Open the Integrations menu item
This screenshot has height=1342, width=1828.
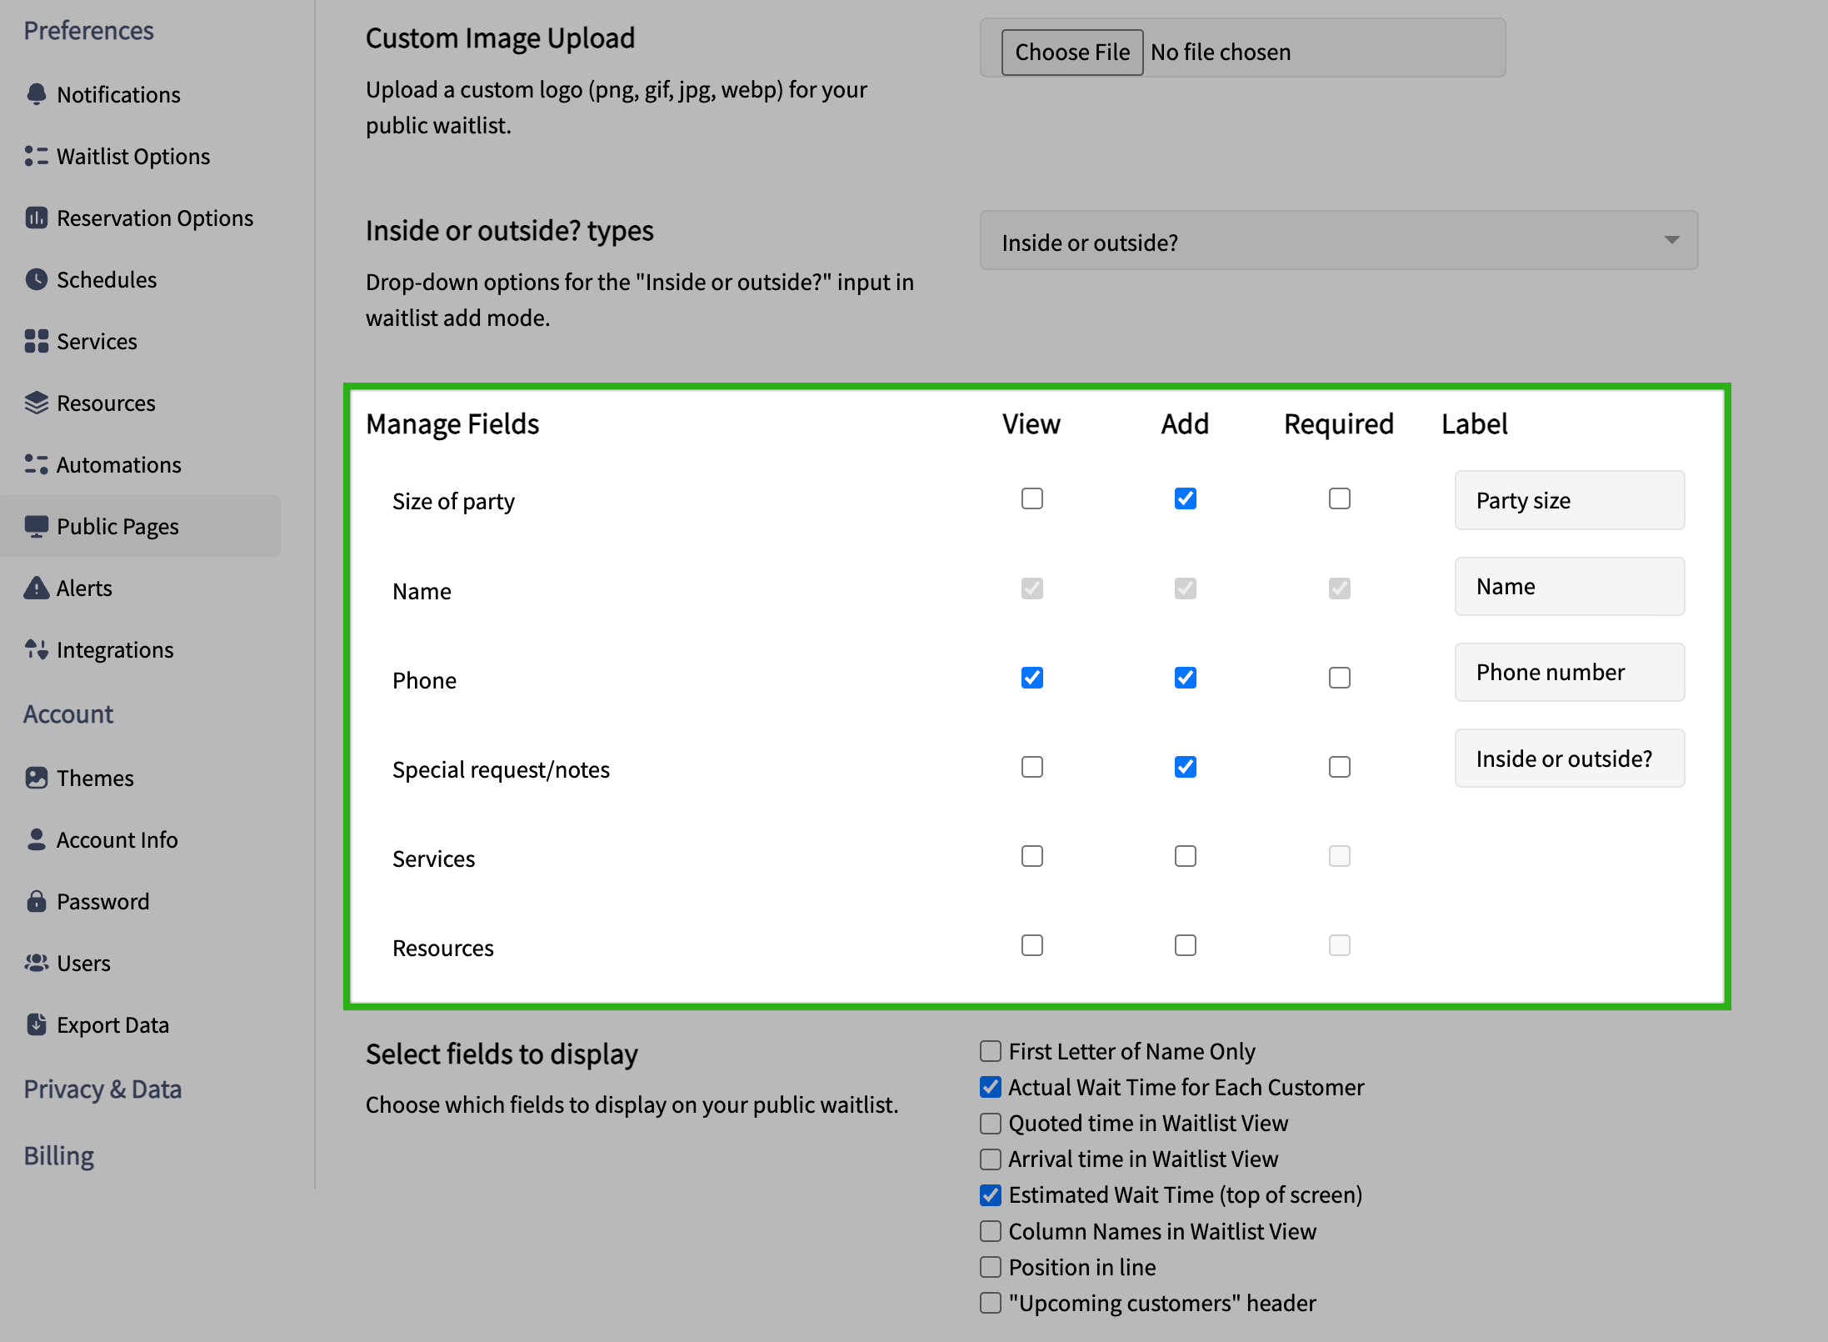click(114, 649)
